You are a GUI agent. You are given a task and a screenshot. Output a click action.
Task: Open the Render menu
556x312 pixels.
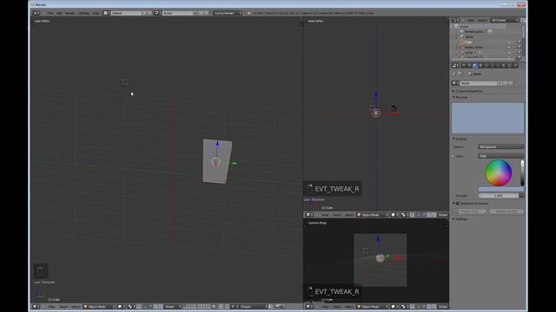click(70, 13)
